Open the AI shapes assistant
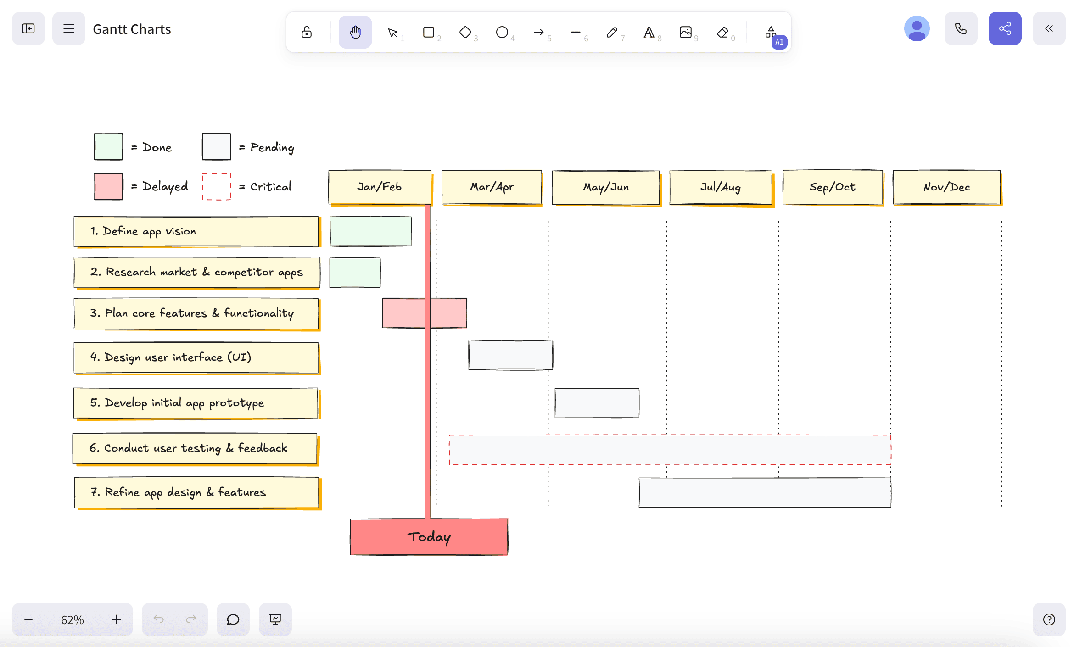Screen dimensions: 1074x647 pos(771,32)
